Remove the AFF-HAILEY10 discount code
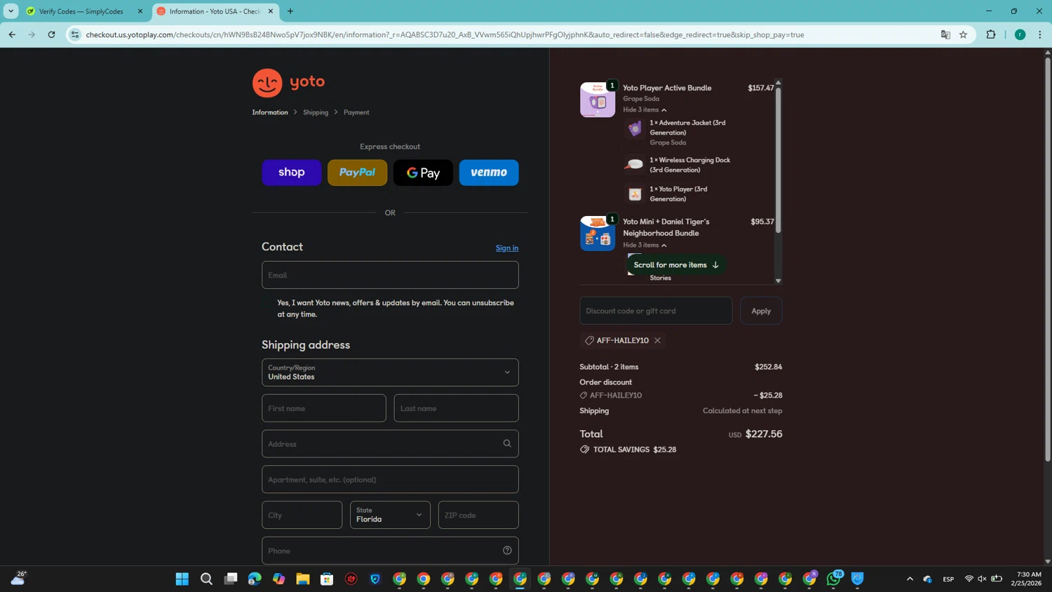The image size is (1052, 592). pyautogui.click(x=657, y=340)
